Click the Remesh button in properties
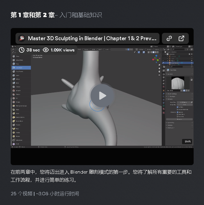This screenshot has width=204, height=205. coord(179,119)
